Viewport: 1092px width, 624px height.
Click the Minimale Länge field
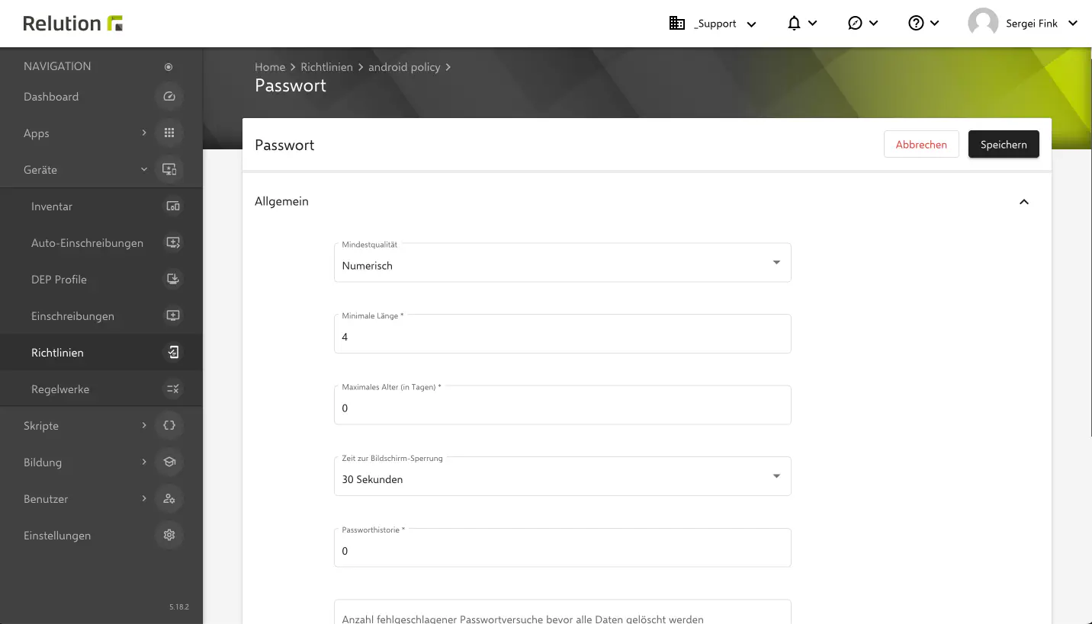click(x=563, y=334)
